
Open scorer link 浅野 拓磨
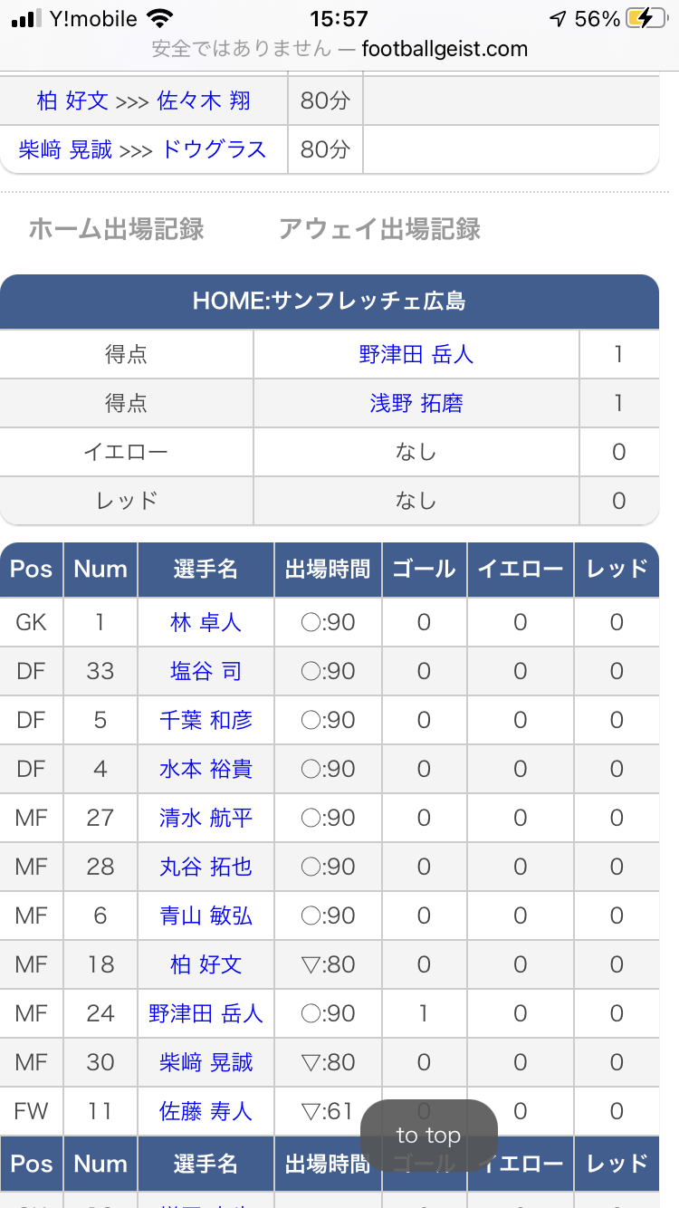pos(416,403)
